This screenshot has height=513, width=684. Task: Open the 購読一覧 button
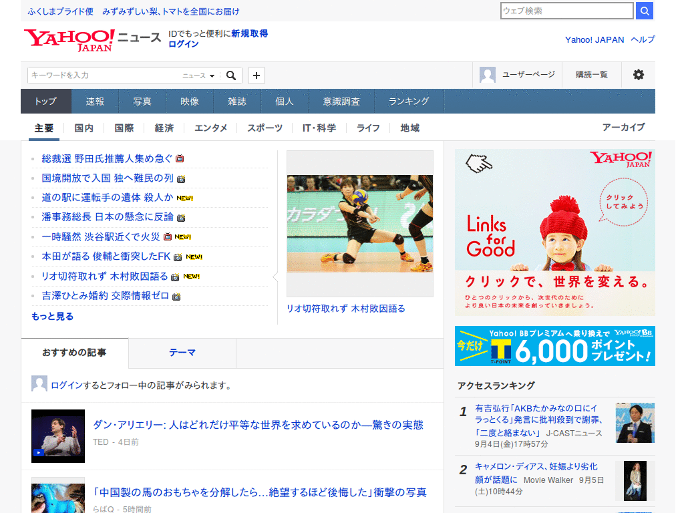coord(592,75)
